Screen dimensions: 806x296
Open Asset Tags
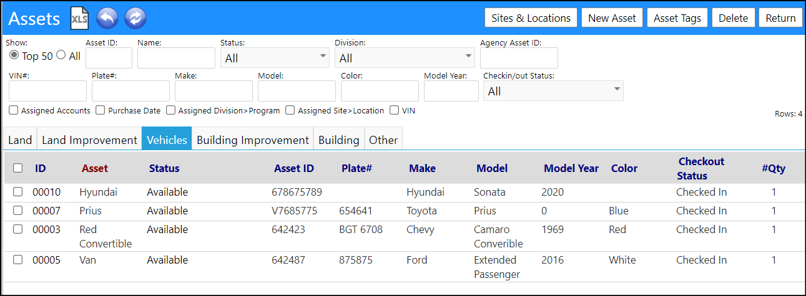[677, 18]
